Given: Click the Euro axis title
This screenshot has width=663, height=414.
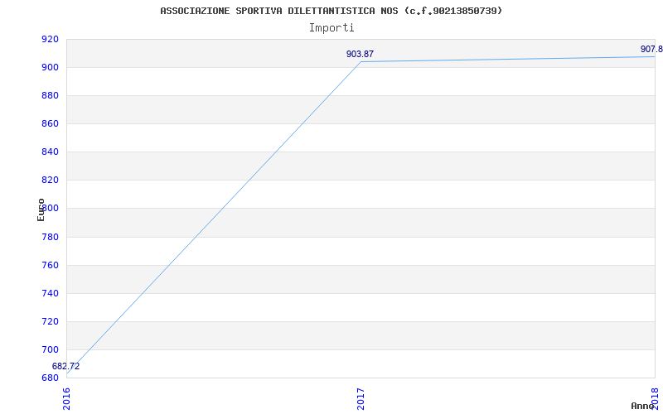Looking at the screenshot, I should tap(41, 210).
